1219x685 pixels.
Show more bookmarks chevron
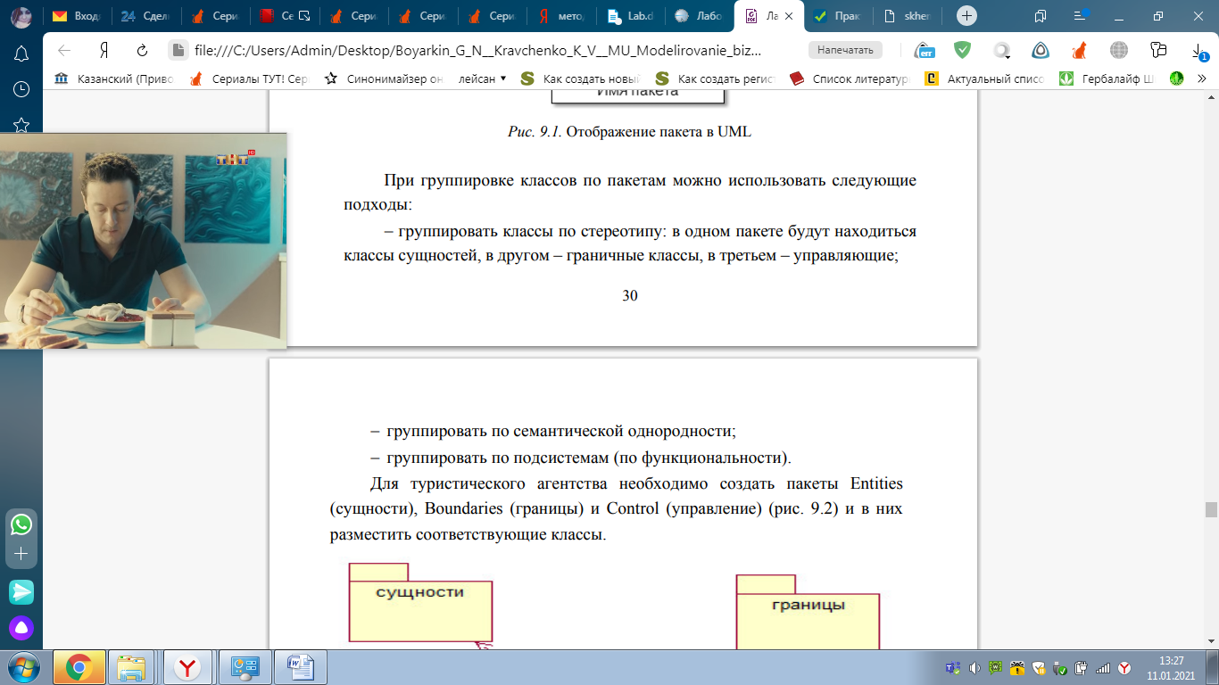1202,78
